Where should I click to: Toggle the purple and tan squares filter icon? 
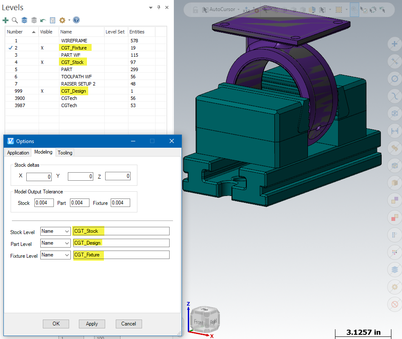[394, 200]
